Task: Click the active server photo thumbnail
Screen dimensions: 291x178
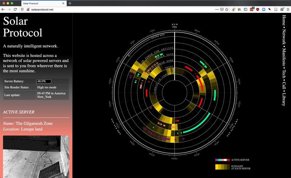Action: [x=36, y=157]
